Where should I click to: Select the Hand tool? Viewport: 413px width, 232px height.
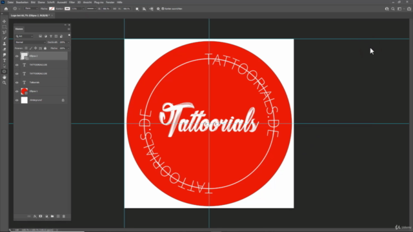pyautogui.click(x=5, y=77)
